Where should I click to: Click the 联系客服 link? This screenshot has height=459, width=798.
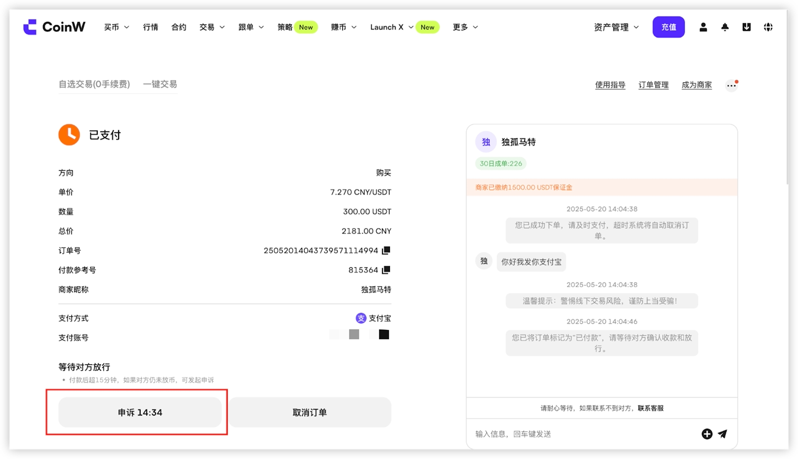coord(651,408)
